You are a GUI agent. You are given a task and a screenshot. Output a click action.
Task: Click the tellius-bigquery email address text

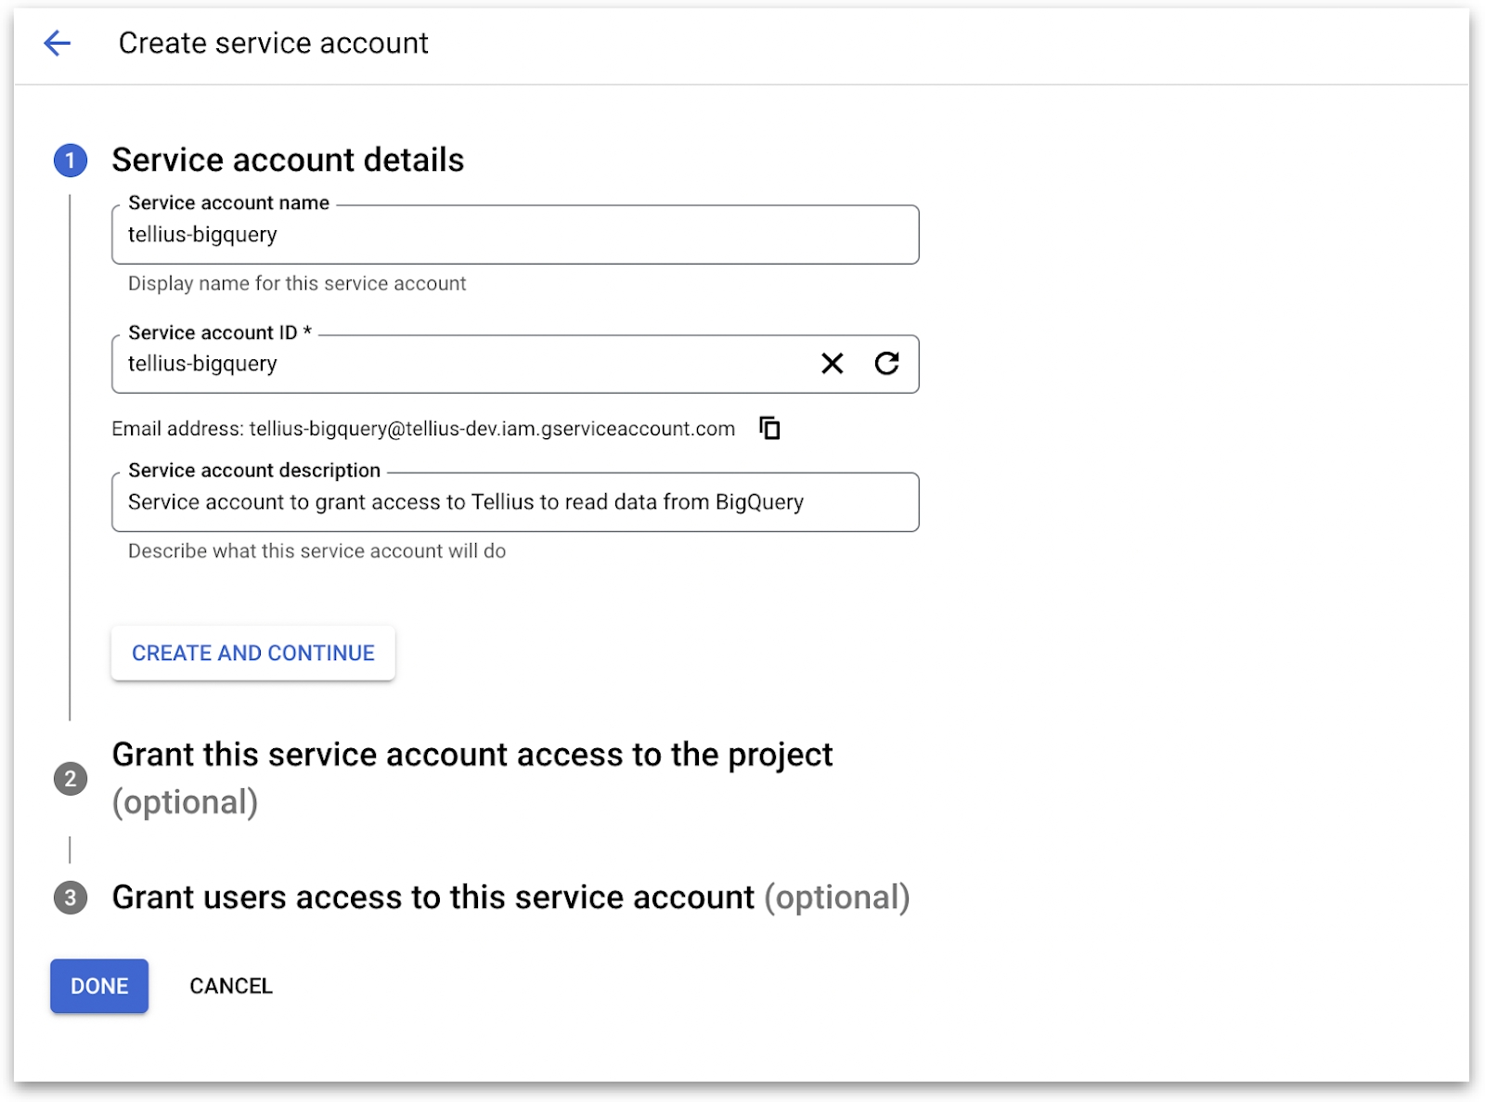pyautogui.click(x=492, y=429)
